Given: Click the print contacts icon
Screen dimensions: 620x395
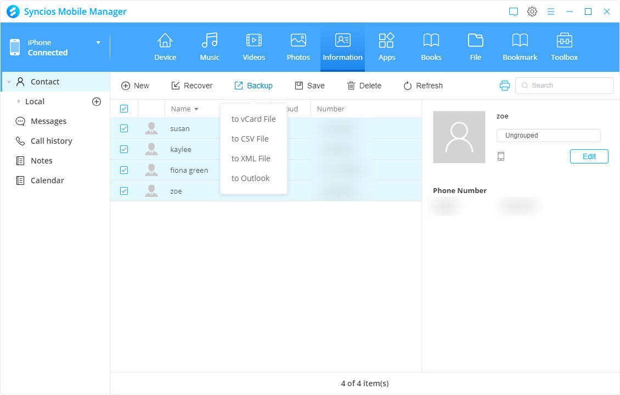Looking at the screenshot, I should (504, 85).
